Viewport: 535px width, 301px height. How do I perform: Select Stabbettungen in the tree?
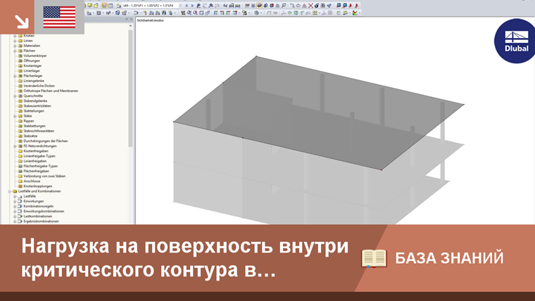[x=34, y=126]
